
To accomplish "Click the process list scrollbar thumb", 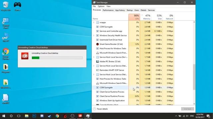I will pyautogui.click(x=194, y=77).
